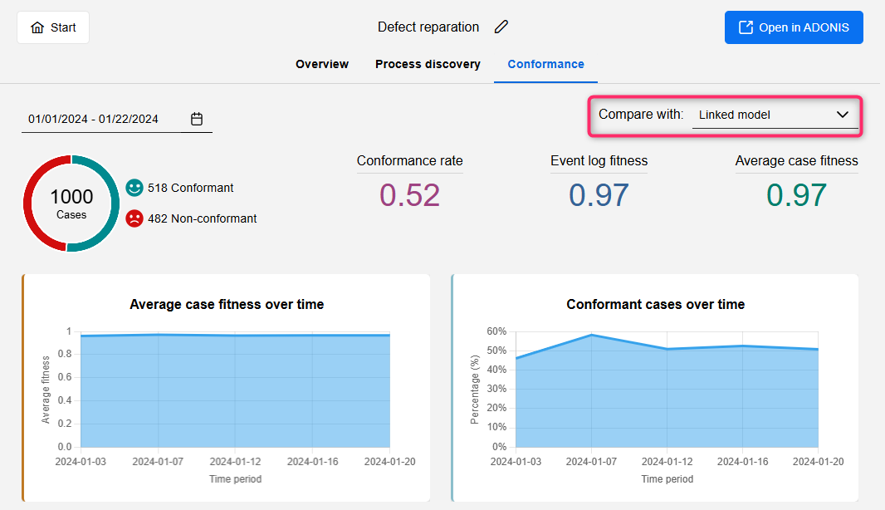
Task: Click the home icon in Start button
Action: [x=37, y=27]
